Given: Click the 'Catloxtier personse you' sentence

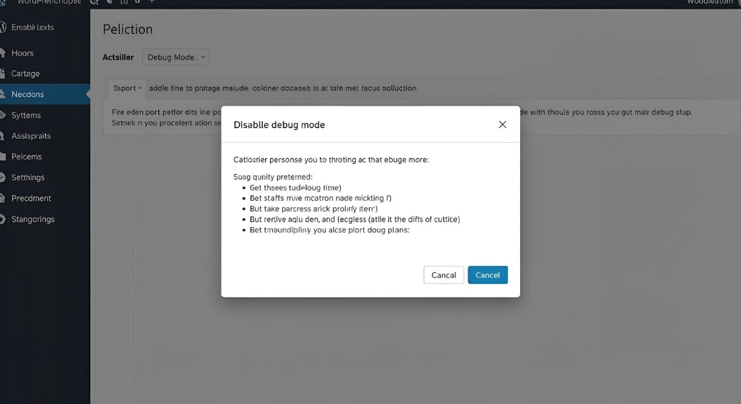Looking at the screenshot, I should pyautogui.click(x=331, y=160).
